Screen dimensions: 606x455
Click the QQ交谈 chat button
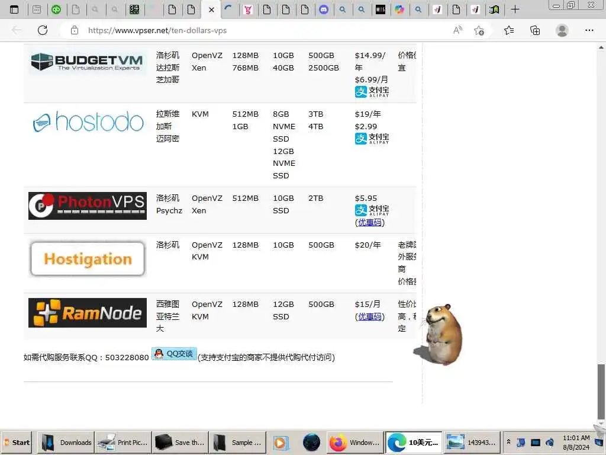tap(175, 354)
